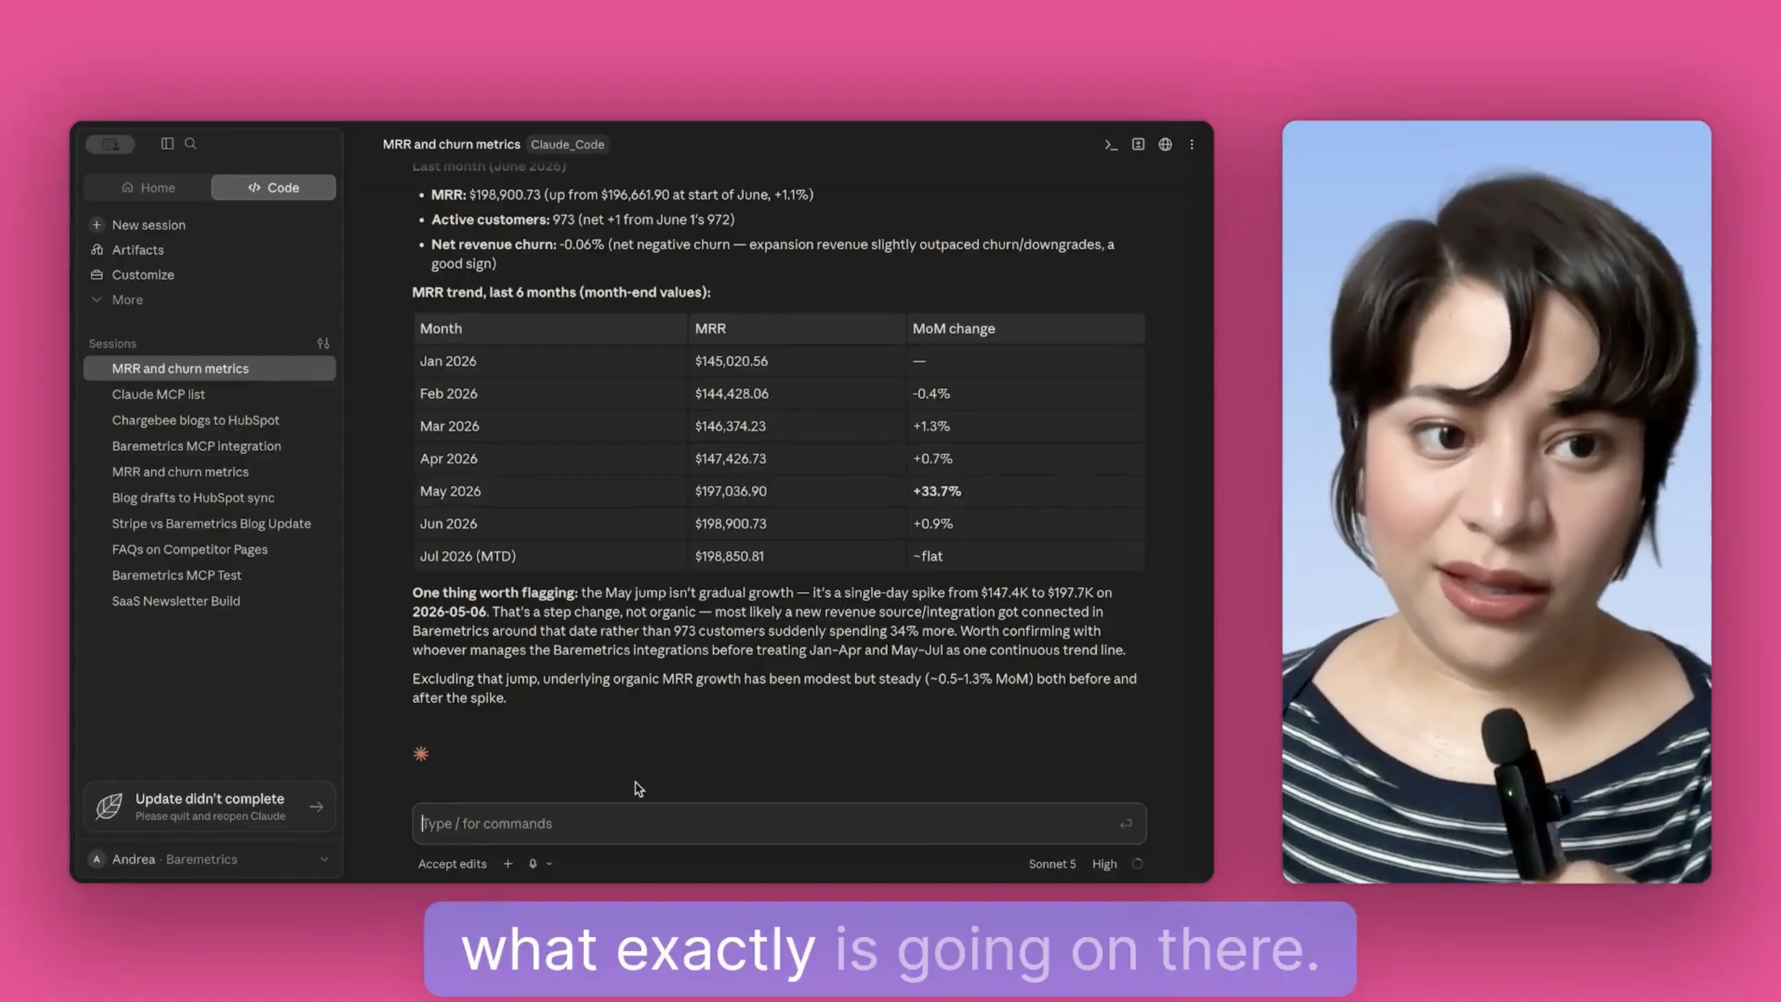Image resolution: width=1781 pixels, height=1002 pixels.
Task: Open SaaS Newsletter Build session
Action: 209,601
